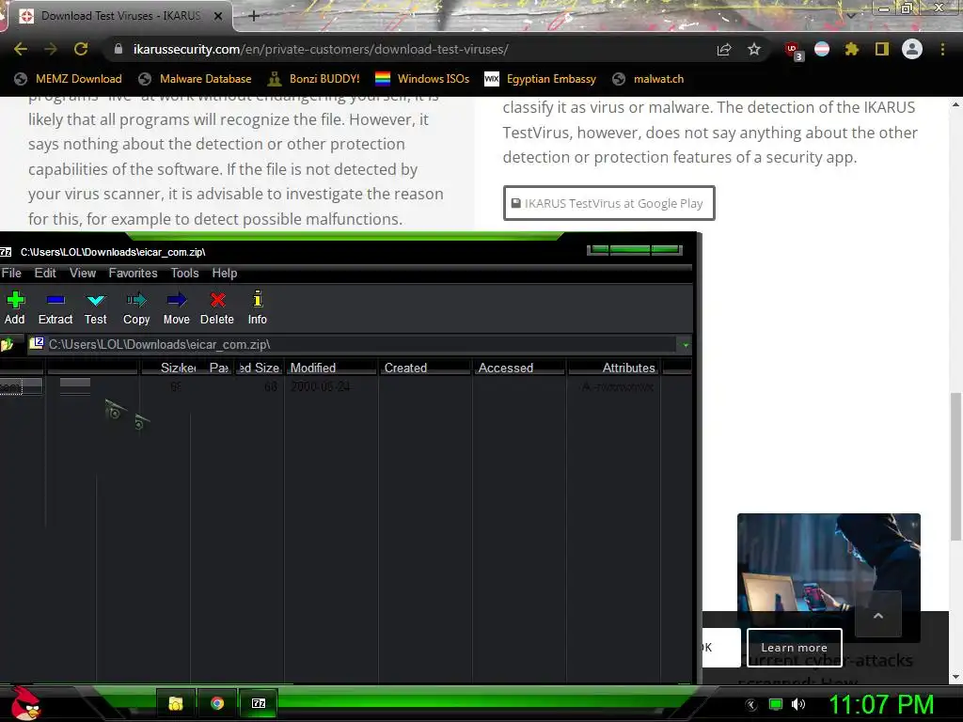Sort by the Created column header
Image resolution: width=963 pixels, height=722 pixels.
click(424, 368)
